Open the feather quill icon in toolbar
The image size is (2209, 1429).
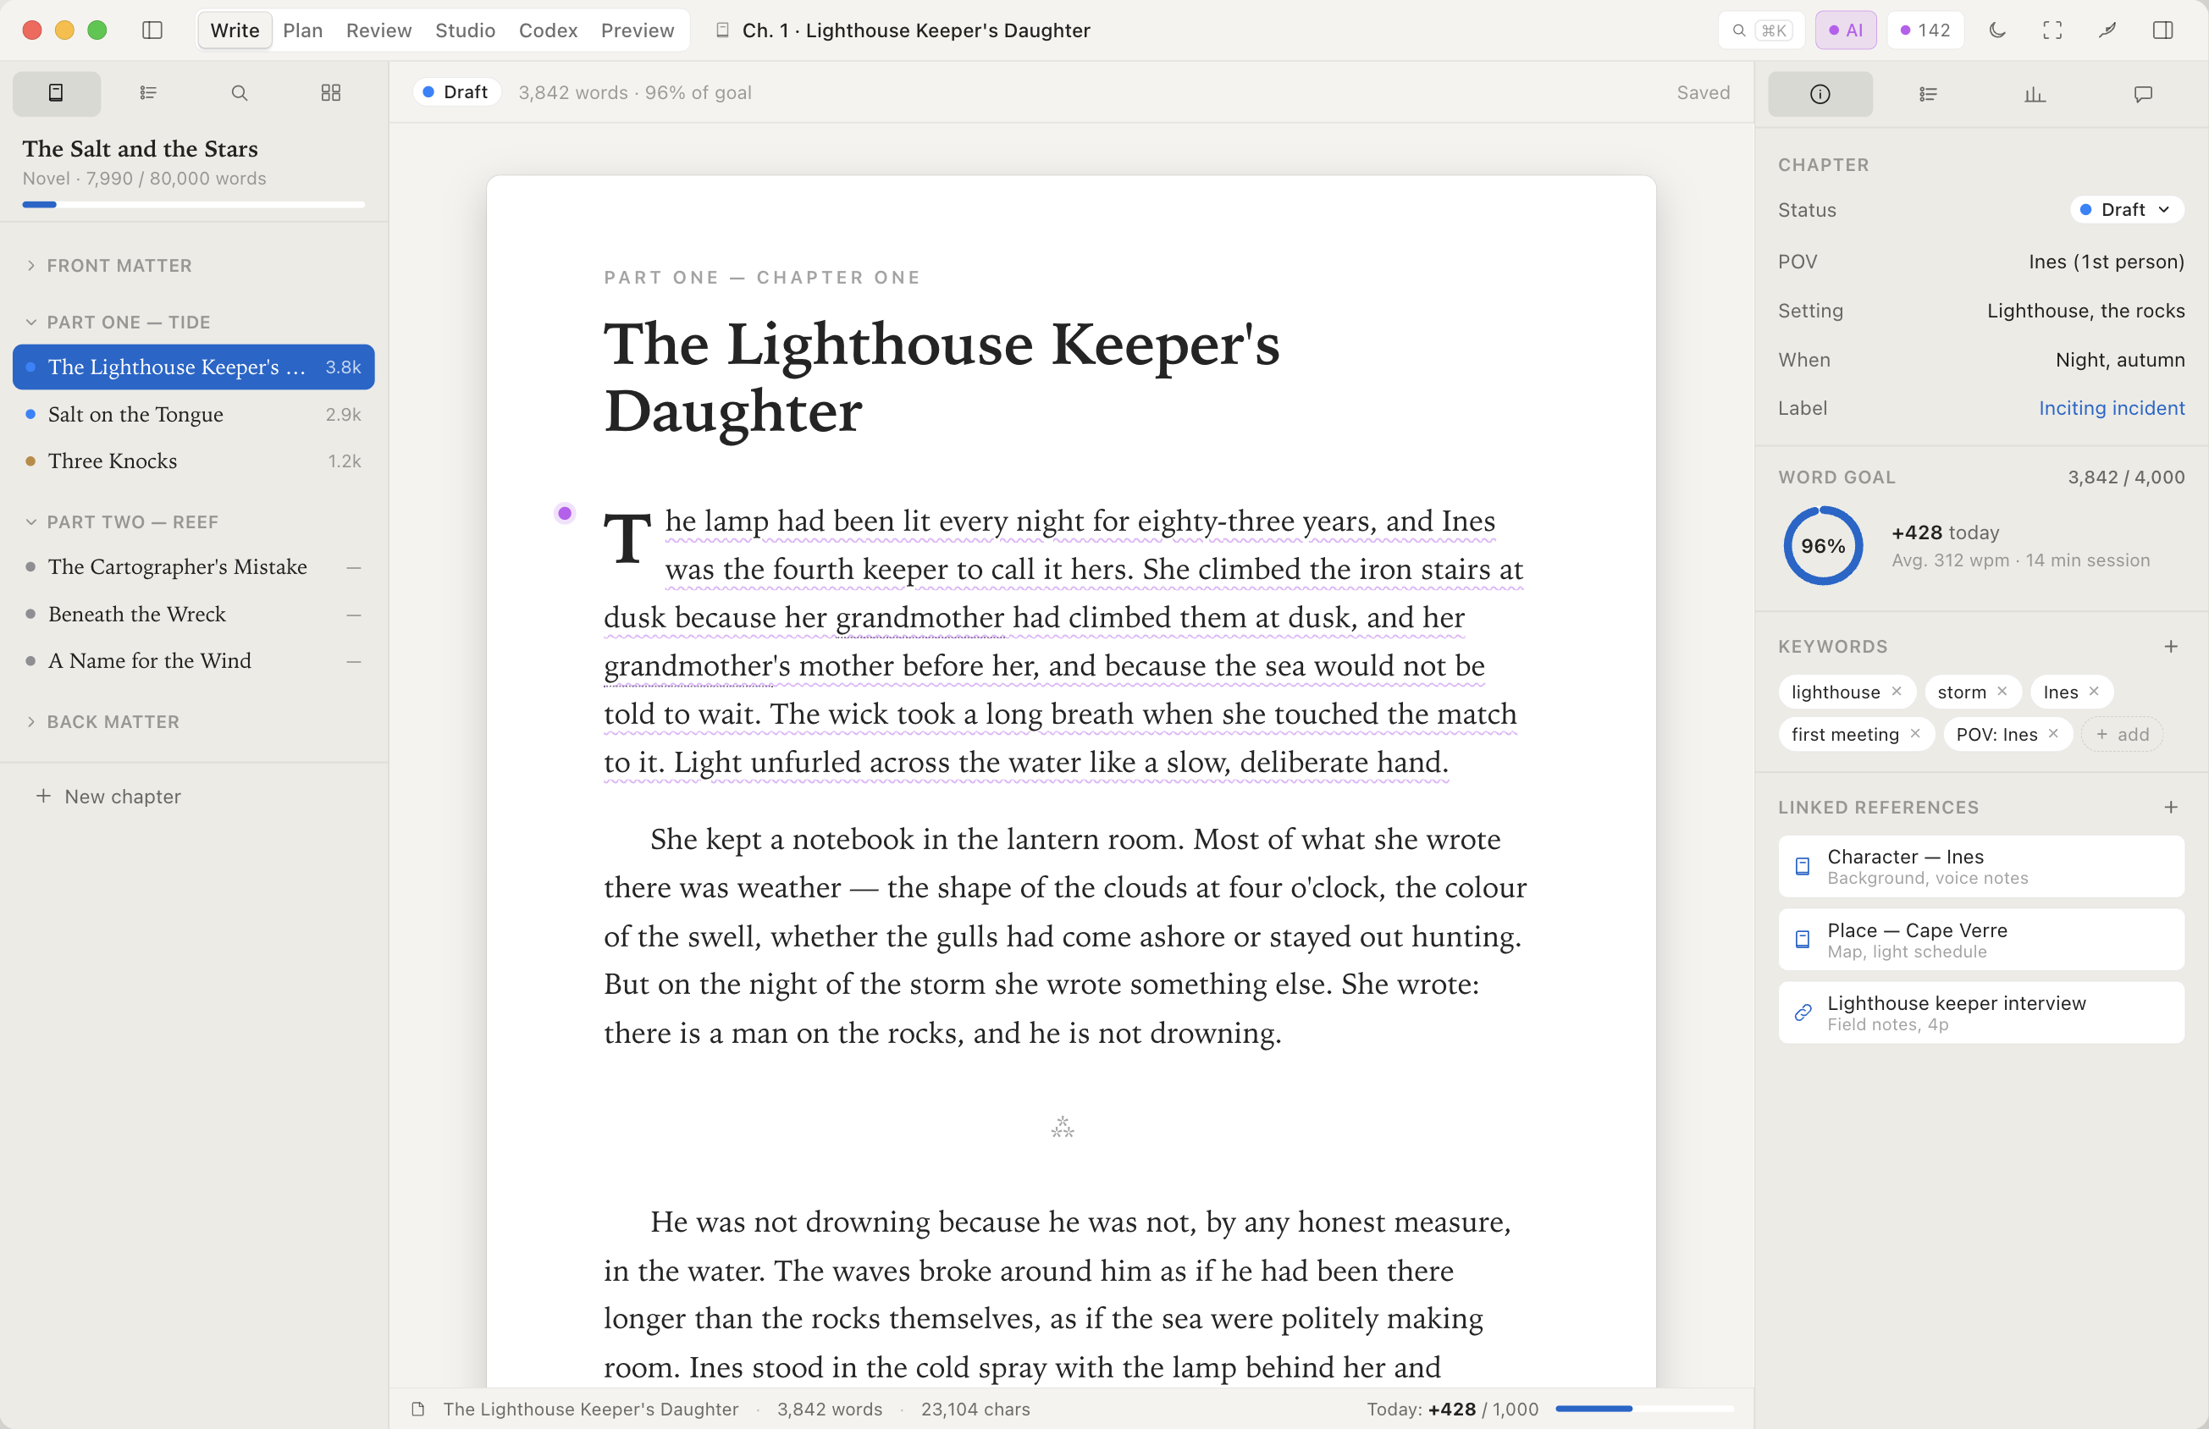coord(2107,30)
